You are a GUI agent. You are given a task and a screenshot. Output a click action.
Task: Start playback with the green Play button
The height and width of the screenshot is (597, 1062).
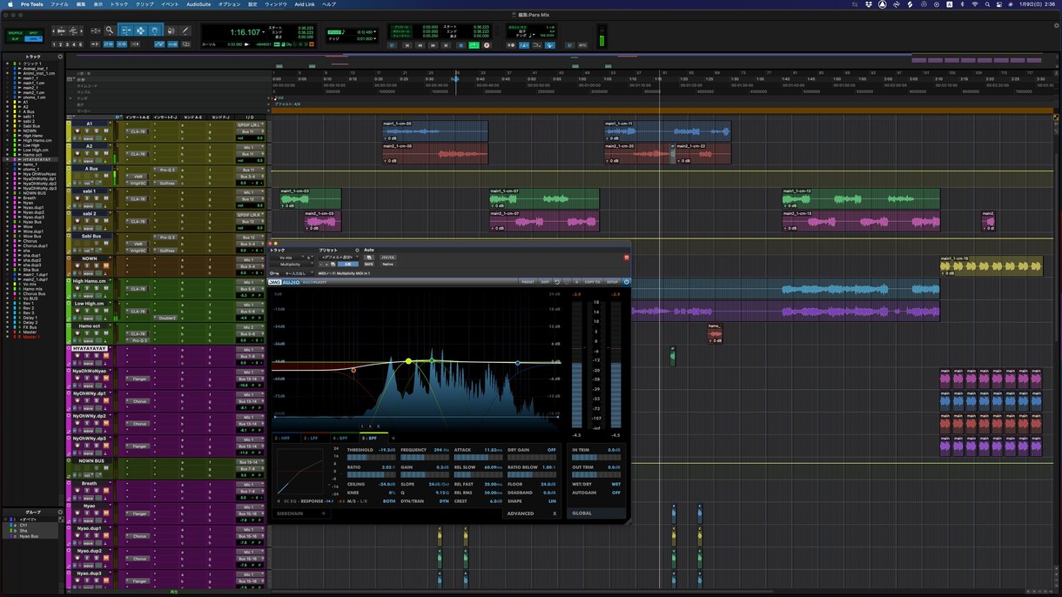point(474,45)
